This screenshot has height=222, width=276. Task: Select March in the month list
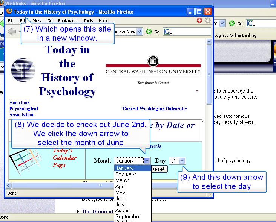coord(133,180)
